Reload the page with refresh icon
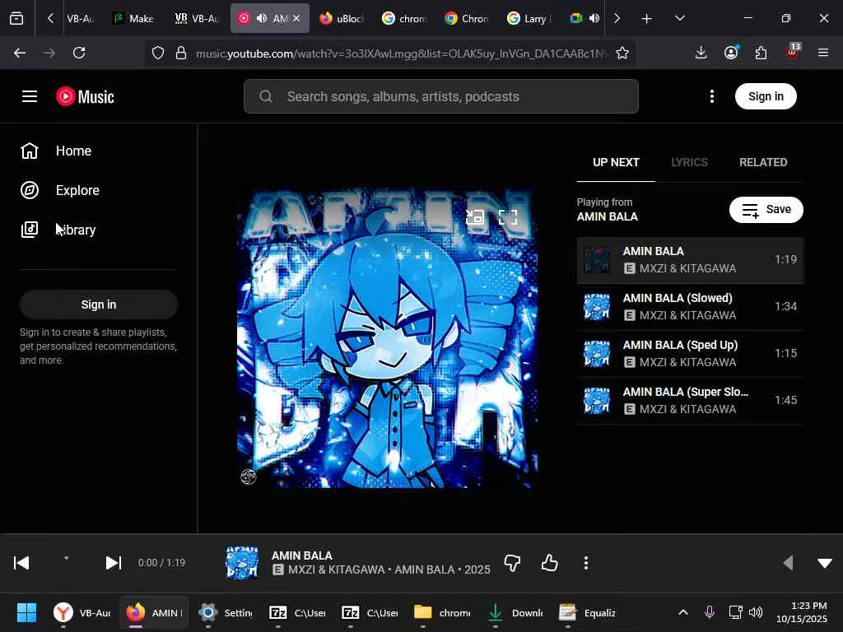The width and height of the screenshot is (843, 632). click(79, 53)
